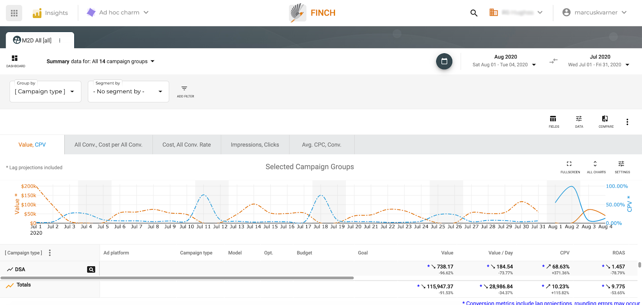Image resolution: width=642 pixels, height=305 pixels.
Task: Select the M2D All [all] tab
Action: 37,40
